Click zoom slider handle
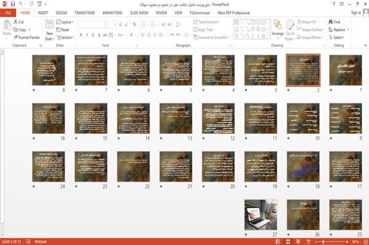The width and height of the screenshot is (369, 245). [x=323, y=242]
